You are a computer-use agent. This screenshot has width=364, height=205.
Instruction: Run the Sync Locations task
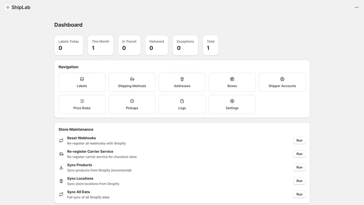coord(299,181)
